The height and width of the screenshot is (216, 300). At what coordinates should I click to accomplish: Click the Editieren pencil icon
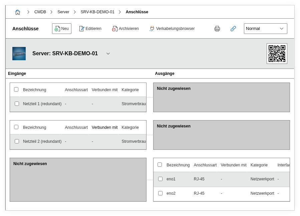(82, 29)
